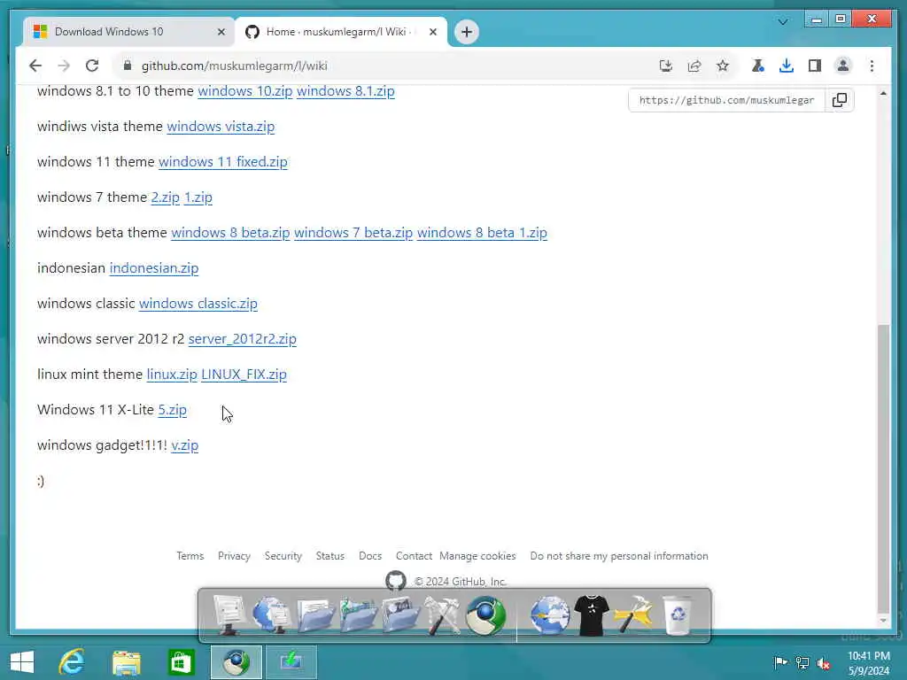Expand the tab search chevron
The image size is (907, 680).
783,21
